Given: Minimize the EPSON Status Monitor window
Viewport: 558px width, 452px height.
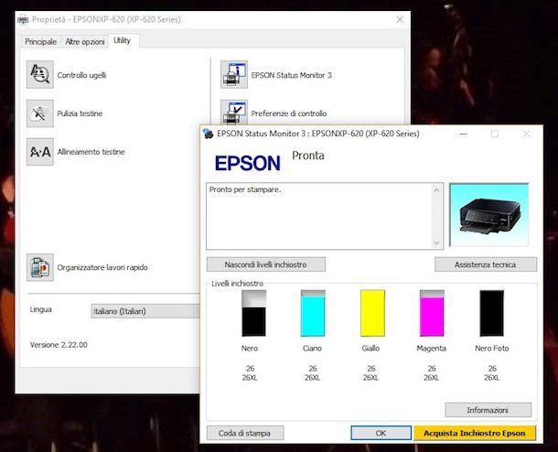Looking at the screenshot, I should (464, 134).
